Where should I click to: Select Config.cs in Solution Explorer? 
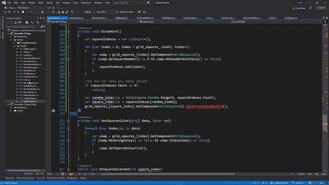click(x=27, y=55)
